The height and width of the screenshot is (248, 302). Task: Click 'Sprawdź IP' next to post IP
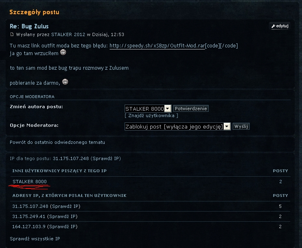click(x=106, y=158)
